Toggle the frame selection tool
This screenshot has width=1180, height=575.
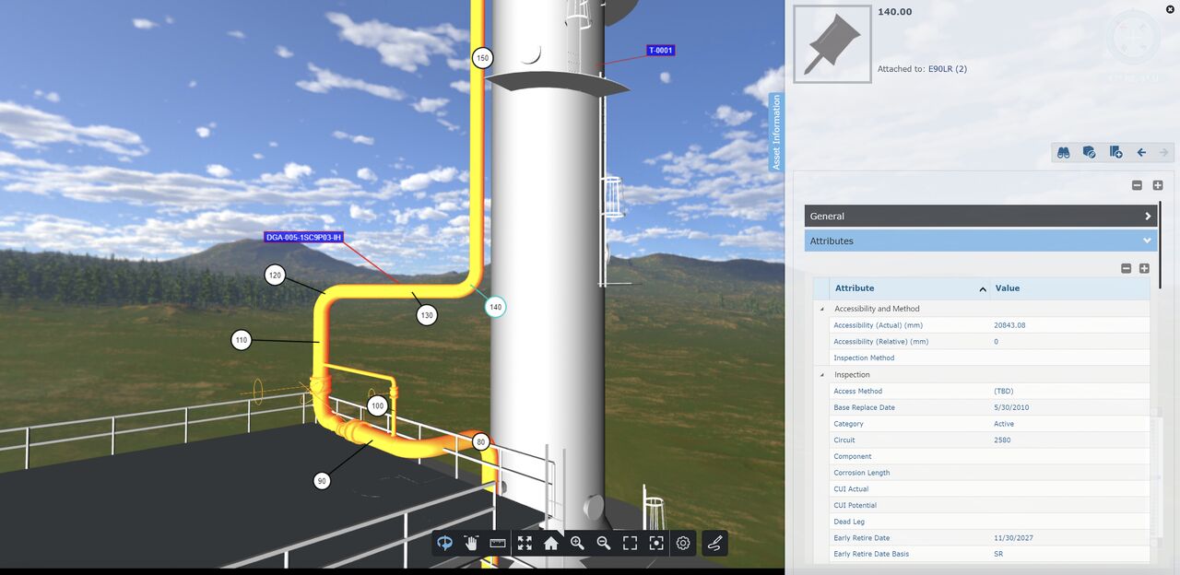click(629, 543)
